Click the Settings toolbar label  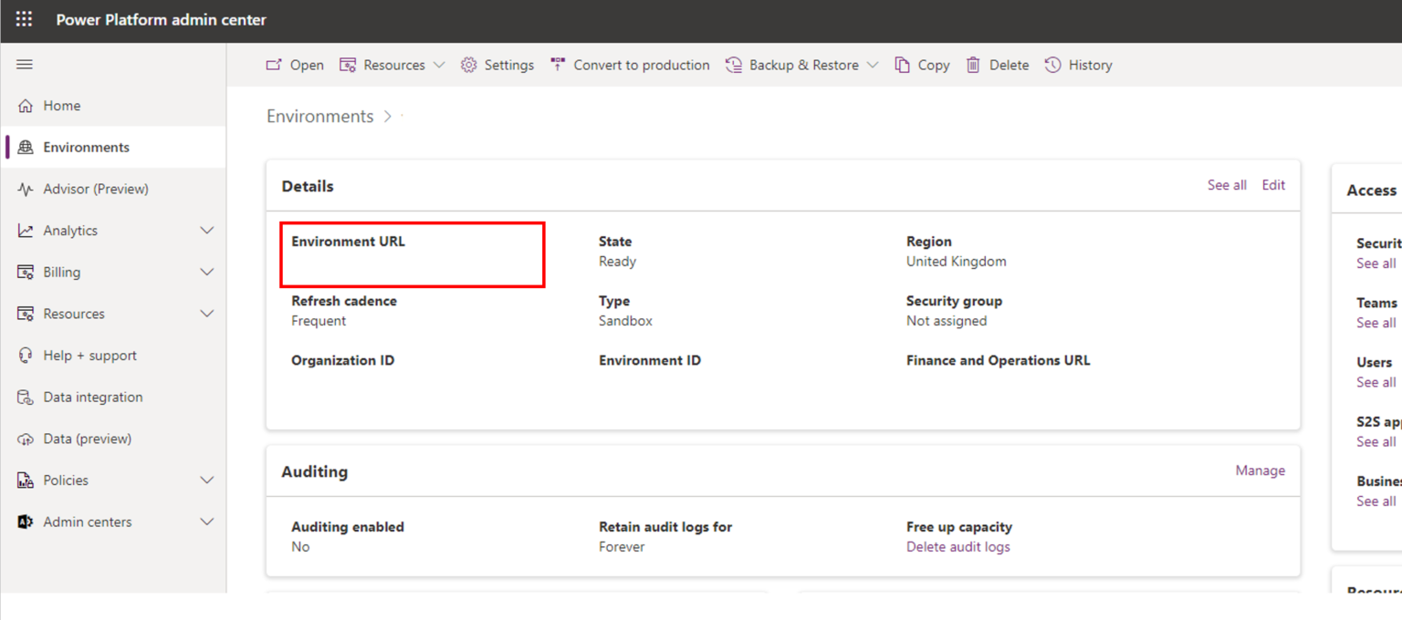[x=509, y=65]
